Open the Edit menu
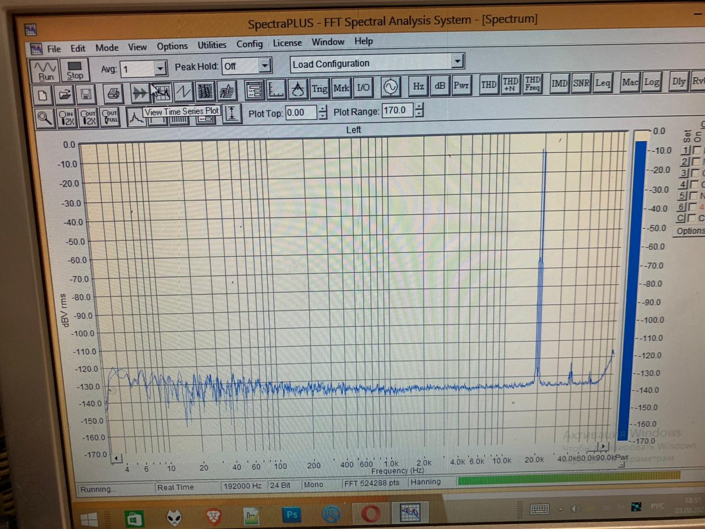 pyautogui.click(x=78, y=48)
